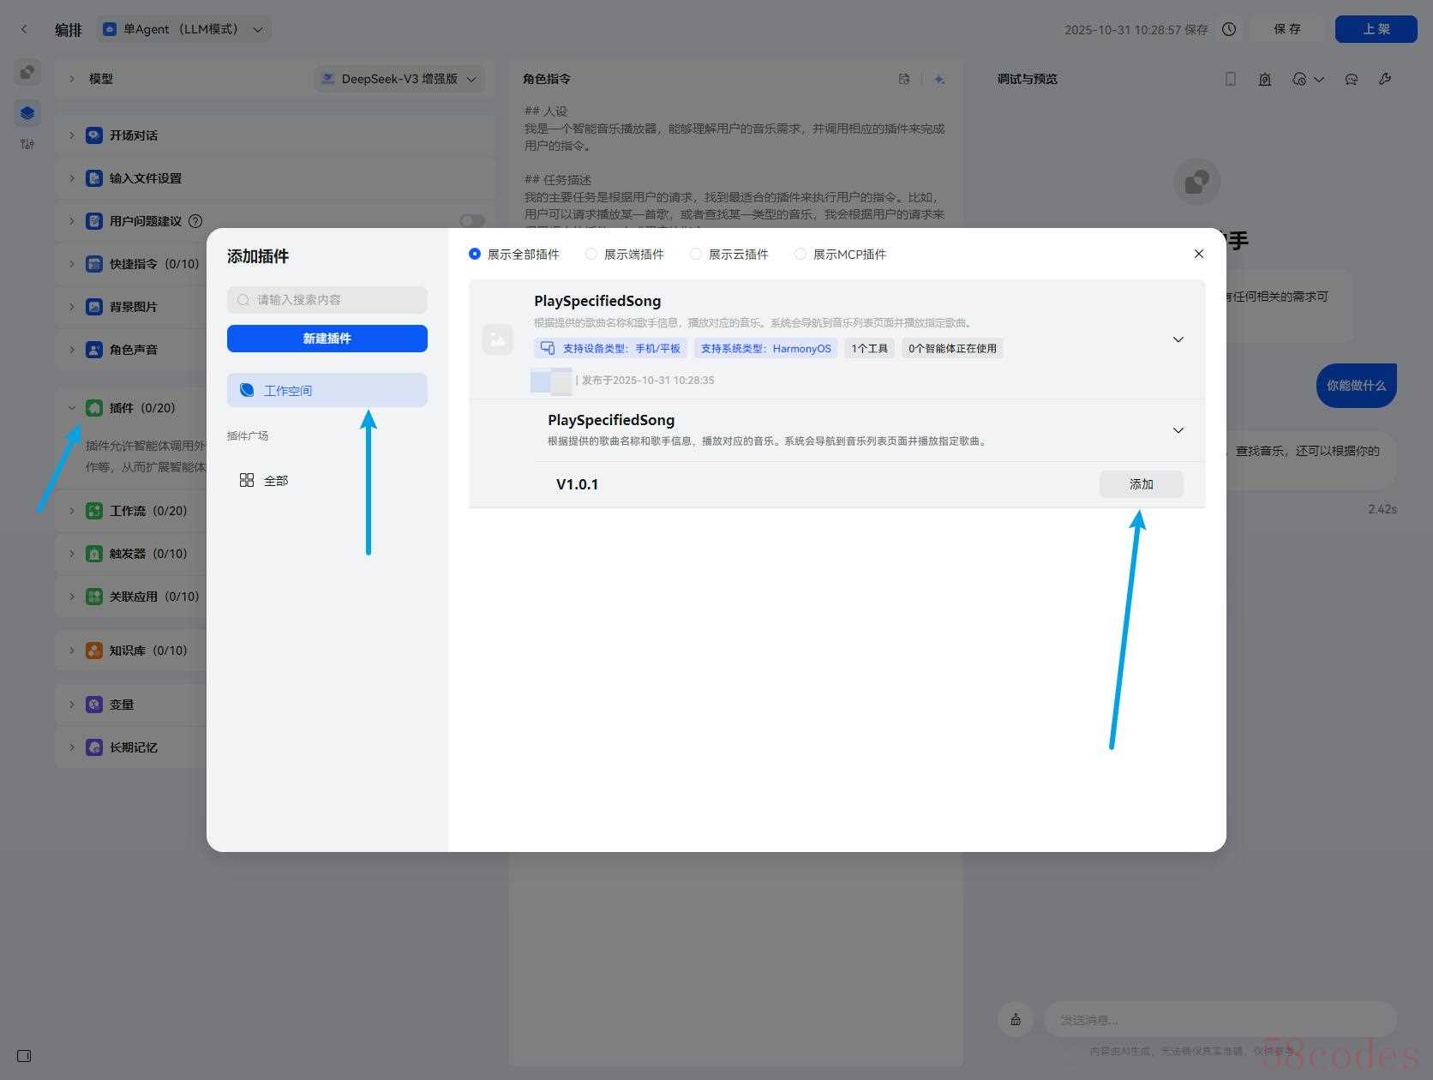Collapse the first PlaySpecifiedSong plugin entry

click(x=1178, y=339)
